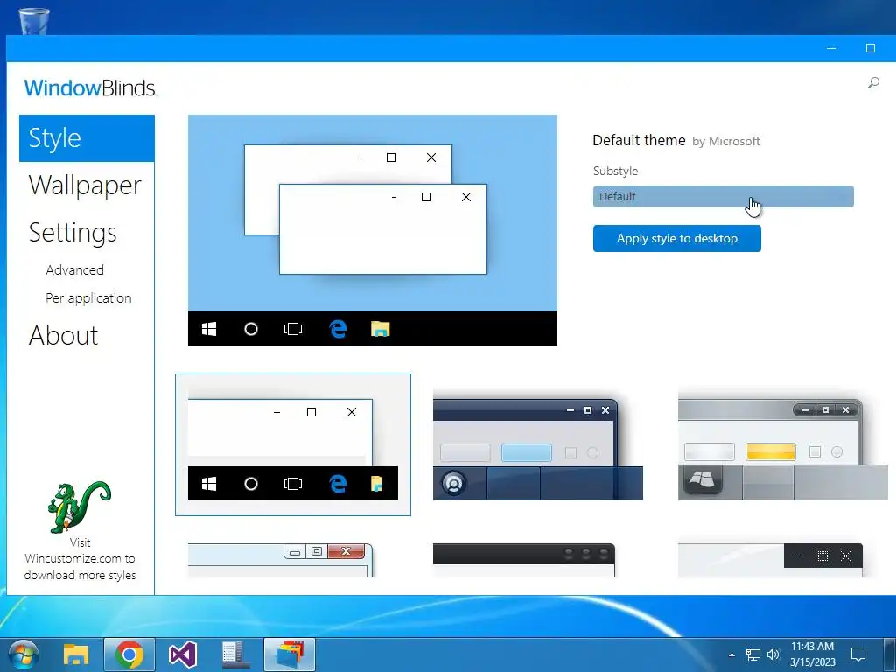Click the taskbar clock showing 11:43 AM
This screenshot has height=672, width=896.
813,654
